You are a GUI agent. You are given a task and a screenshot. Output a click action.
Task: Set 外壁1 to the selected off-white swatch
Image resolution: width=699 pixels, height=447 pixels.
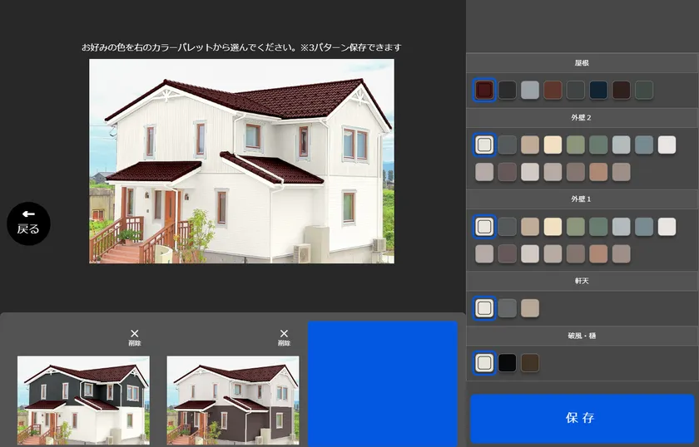[x=484, y=227]
